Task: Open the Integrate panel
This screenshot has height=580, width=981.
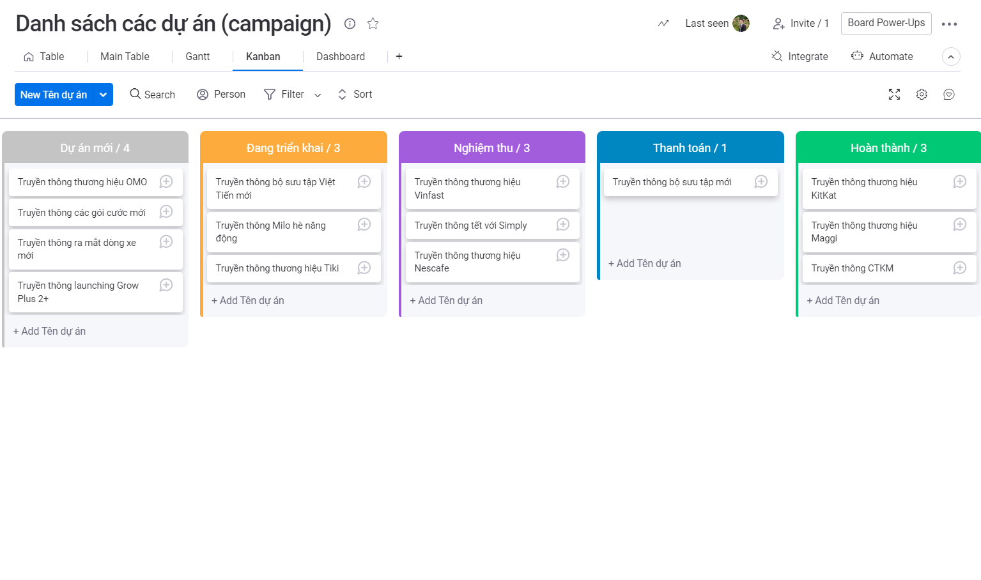Action: [799, 56]
